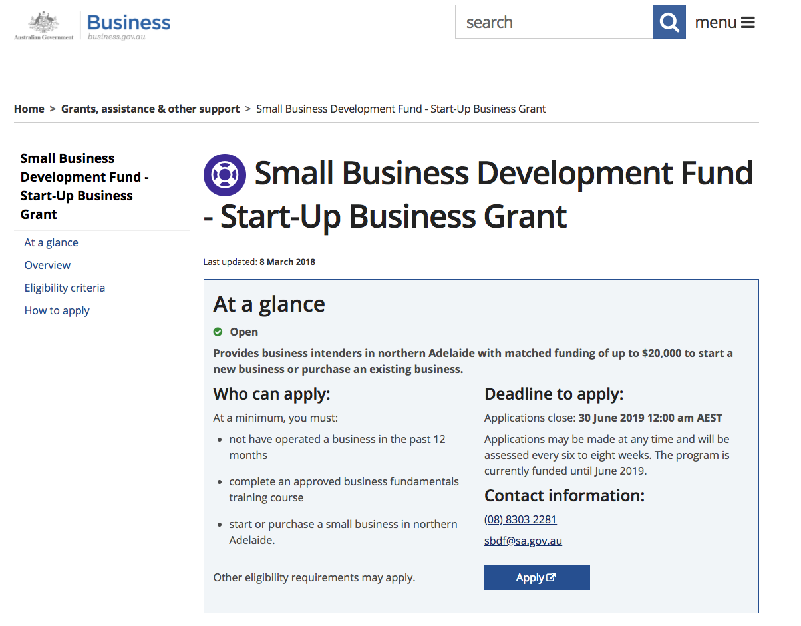Click the blue Apply button
This screenshot has height=626, width=801.
click(x=536, y=577)
